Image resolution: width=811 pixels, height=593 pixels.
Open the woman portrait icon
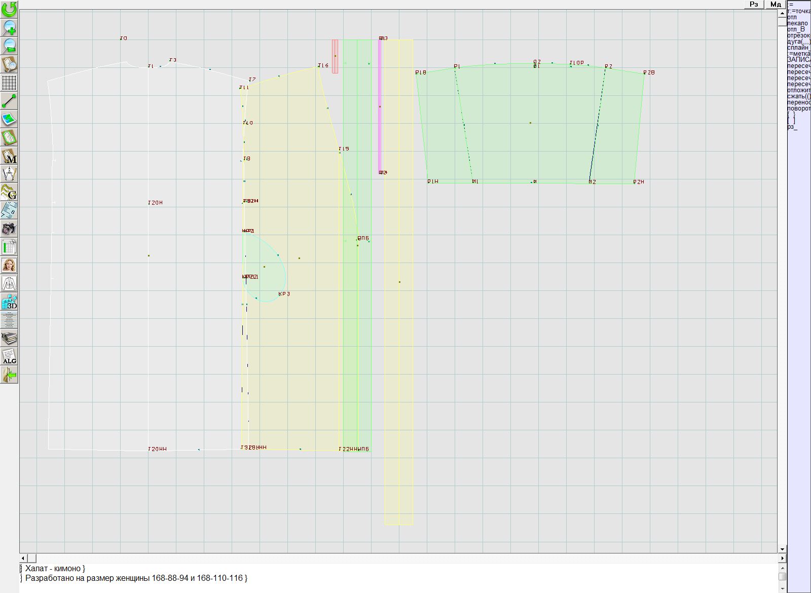pos(9,265)
